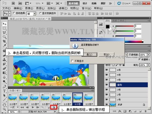Click the foreground color swatch in the Color panel
The image size is (152, 114).
click(108, 27)
